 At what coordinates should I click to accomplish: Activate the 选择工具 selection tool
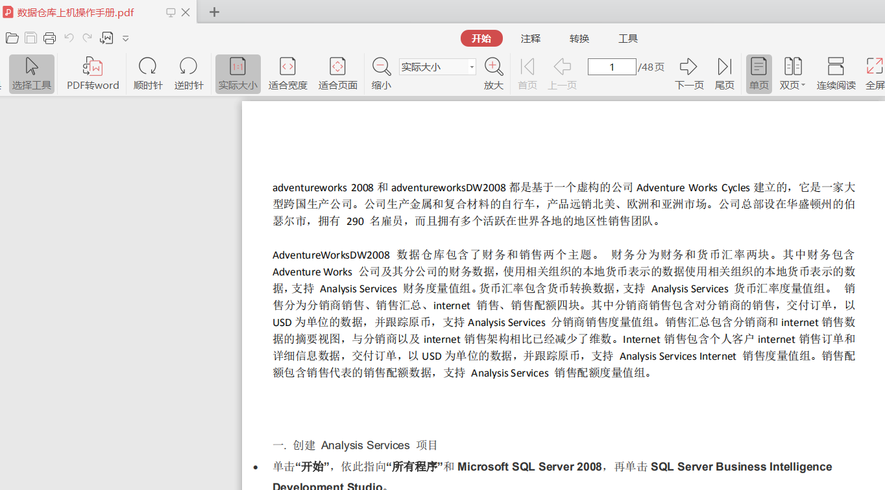(x=31, y=74)
